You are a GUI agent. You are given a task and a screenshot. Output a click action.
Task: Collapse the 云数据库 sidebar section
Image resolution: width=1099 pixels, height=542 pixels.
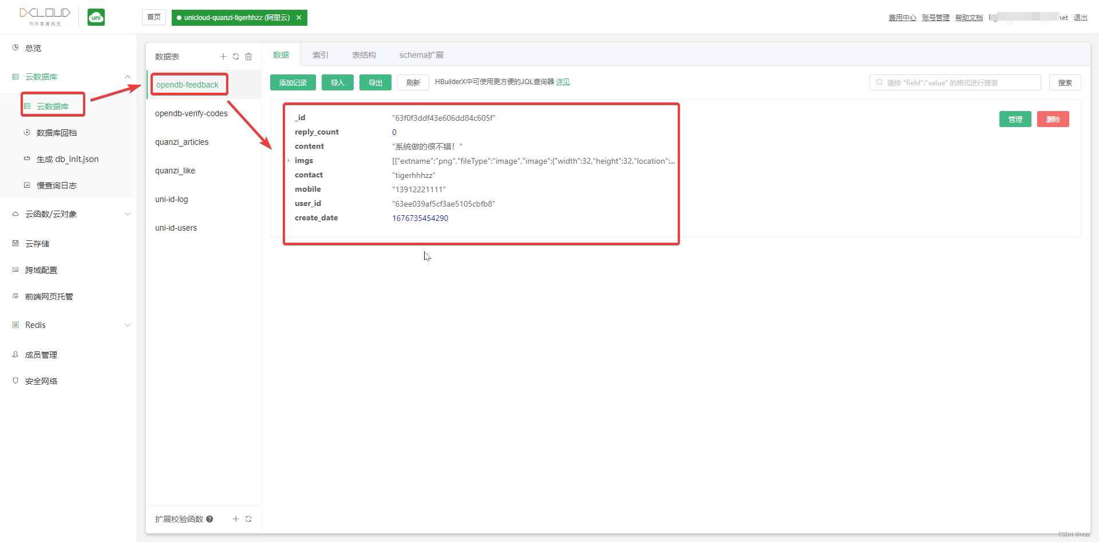coord(128,77)
